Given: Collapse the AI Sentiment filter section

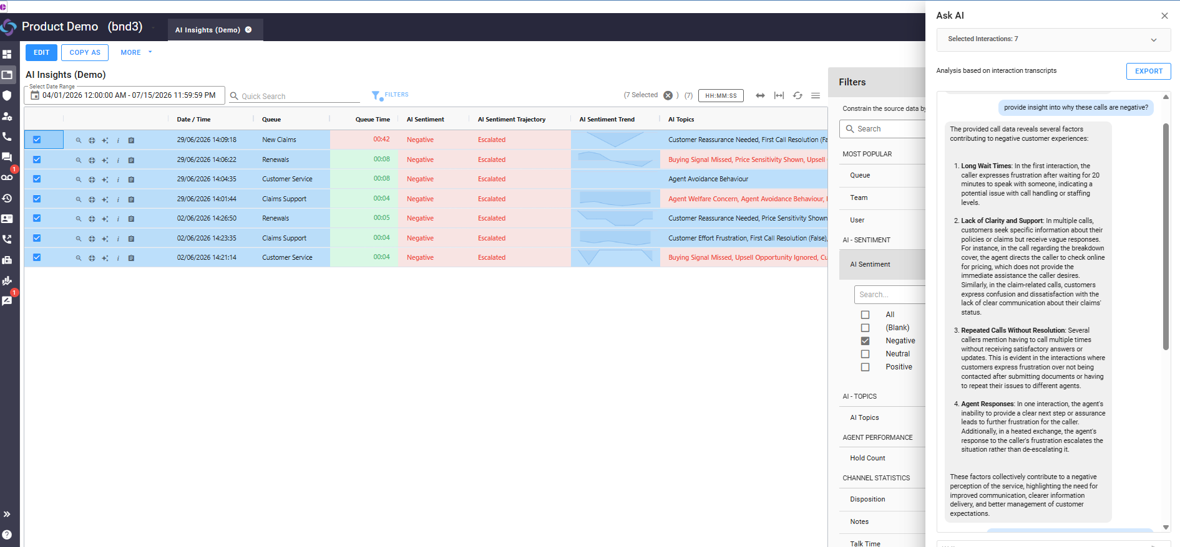Looking at the screenshot, I should tap(882, 265).
